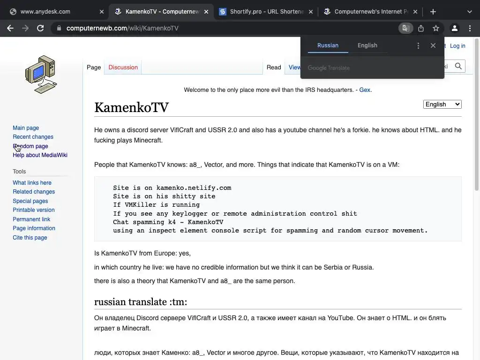Copy the Permanent link entry
Viewport: 480px width, 360px height.
(x=31, y=219)
